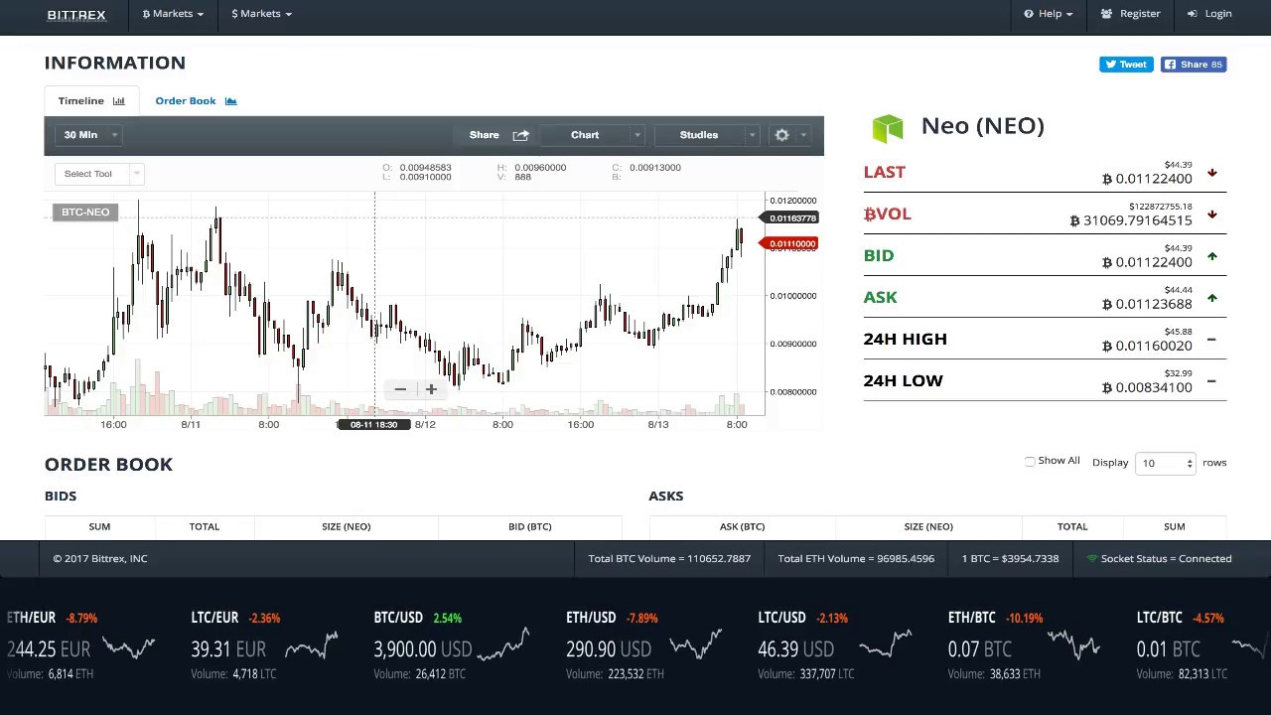Click the timeline chart icon on tab
Image resolution: width=1271 pixels, height=715 pixels.
coord(119,101)
